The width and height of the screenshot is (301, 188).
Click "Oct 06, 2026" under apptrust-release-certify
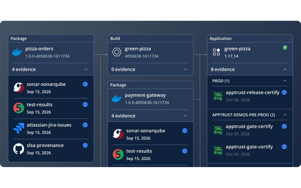click(238, 100)
